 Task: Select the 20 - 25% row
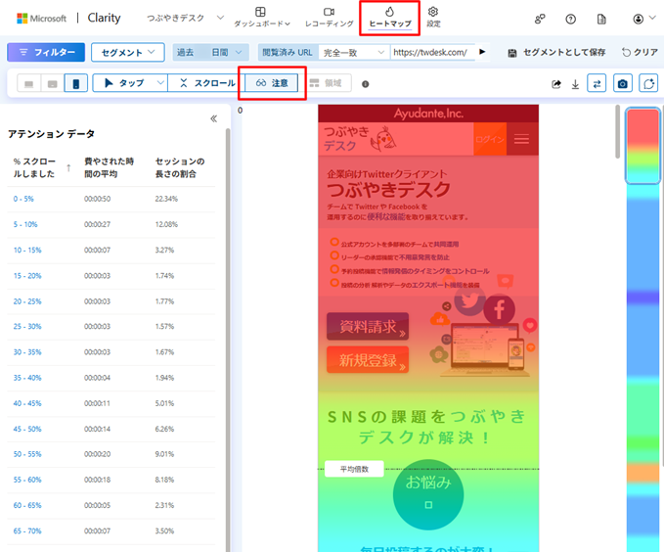[111, 301]
